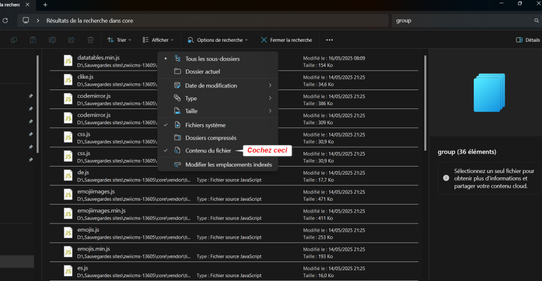Click Fermer la recherche button
This screenshot has height=281, width=542.
[286, 40]
